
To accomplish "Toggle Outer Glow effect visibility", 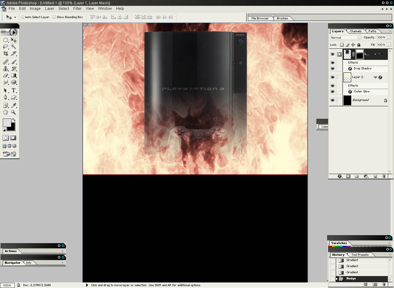I will (332, 92).
